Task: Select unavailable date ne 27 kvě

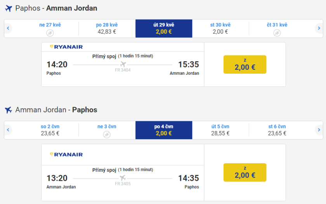Action: click(50, 28)
